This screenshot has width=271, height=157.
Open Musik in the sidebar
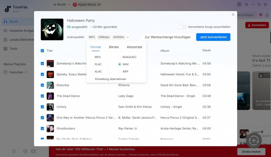(x=18, y=22)
